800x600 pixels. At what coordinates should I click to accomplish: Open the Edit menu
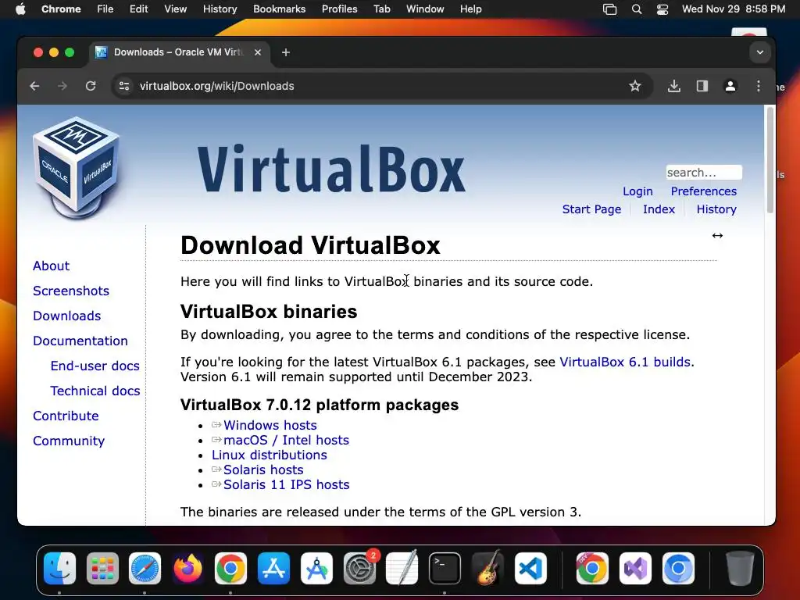tap(138, 9)
